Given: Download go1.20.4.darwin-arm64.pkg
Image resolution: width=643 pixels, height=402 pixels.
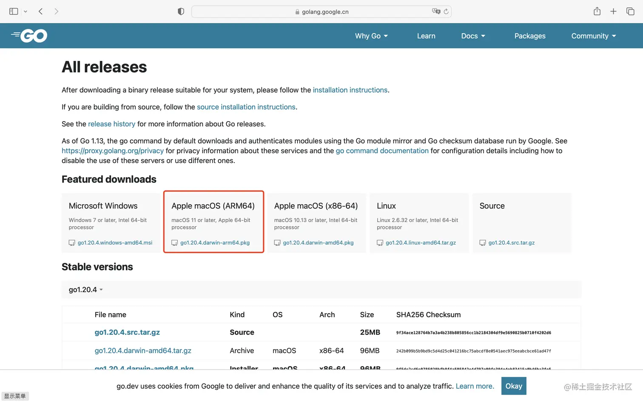Looking at the screenshot, I should pos(215,243).
